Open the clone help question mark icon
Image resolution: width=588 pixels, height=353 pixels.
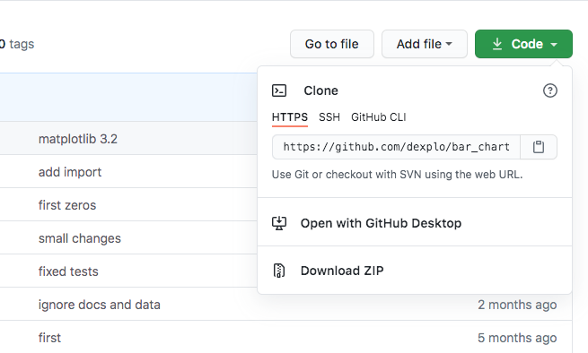pos(549,90)
